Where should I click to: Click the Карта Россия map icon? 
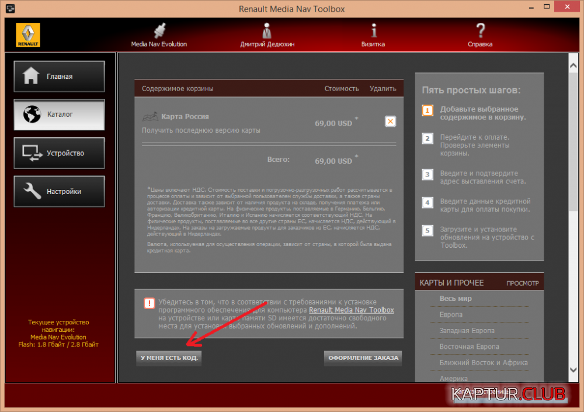pyautogui.click(x=150, y=117)
